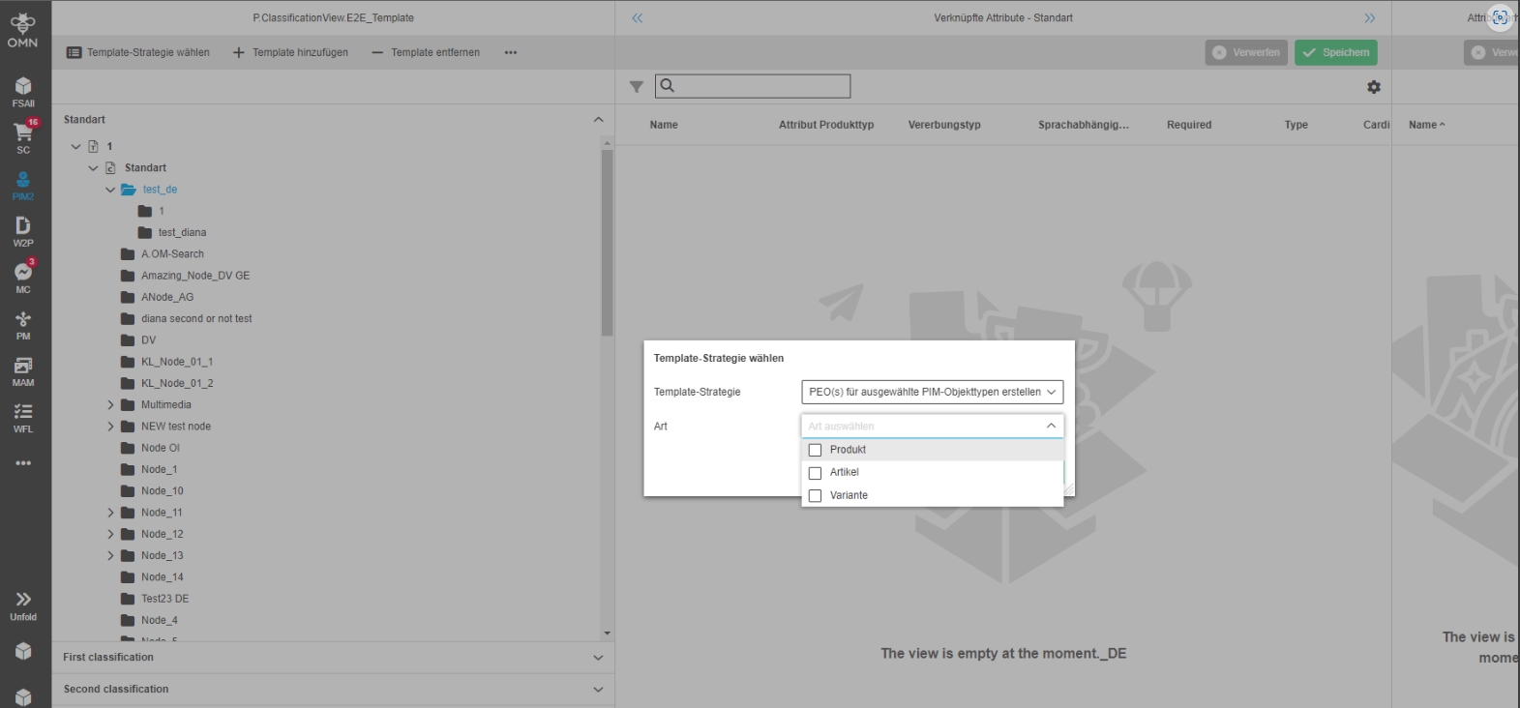Image resolution: width=1520 pixels, height=708 pixels.
Task: Open the column settings gear icon
Action: coord(1373,87)
